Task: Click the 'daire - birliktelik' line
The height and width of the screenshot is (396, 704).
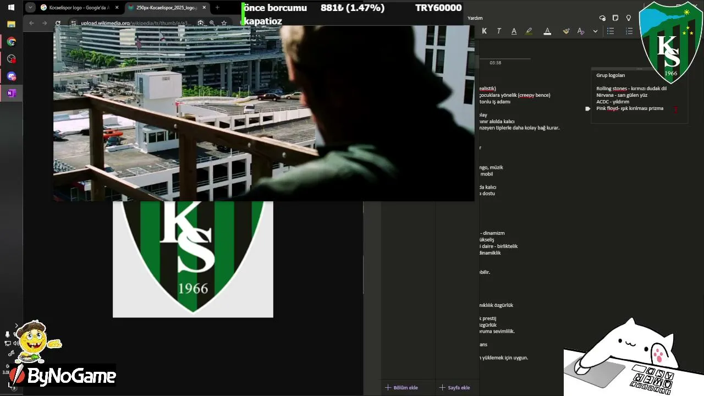Action: 499,246
